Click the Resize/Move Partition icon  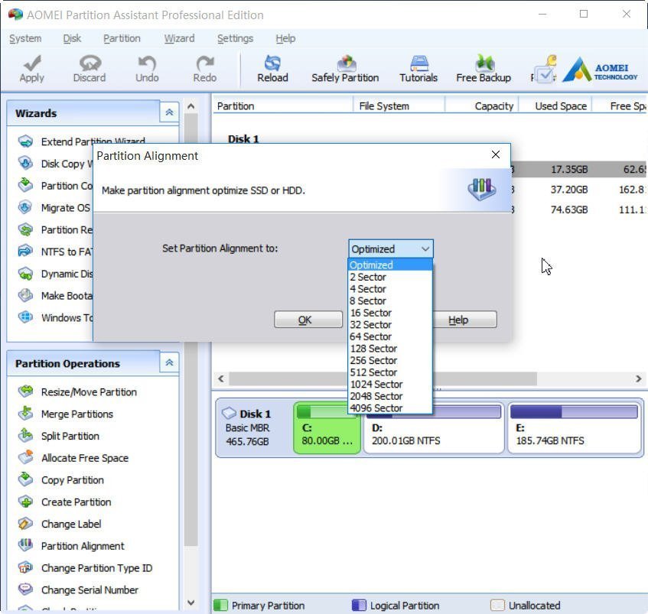coord(25,391)
